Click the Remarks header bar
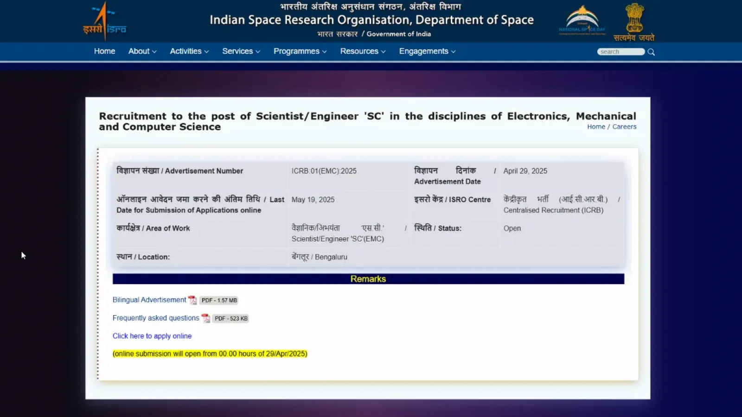Screen dimensions: 742x417 coord(368,279)
